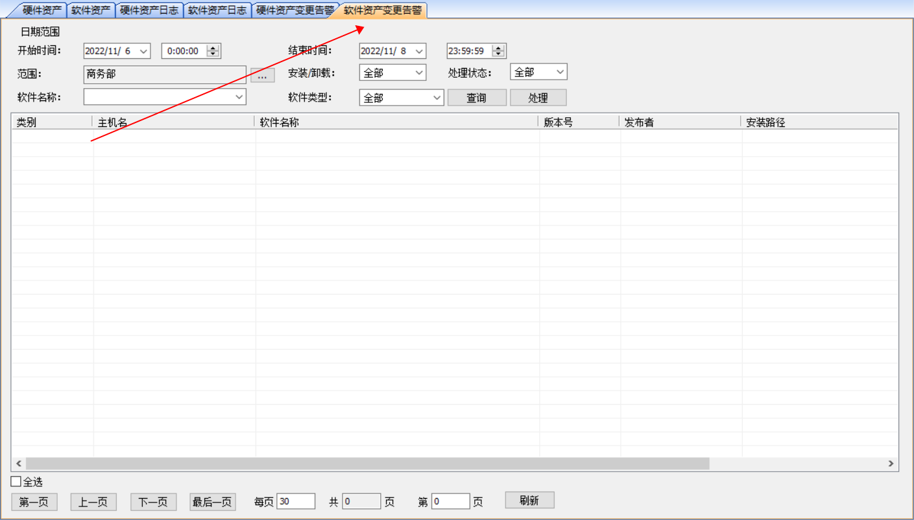Click the 处理 button

pyautogui.click(x=538, y=98)
